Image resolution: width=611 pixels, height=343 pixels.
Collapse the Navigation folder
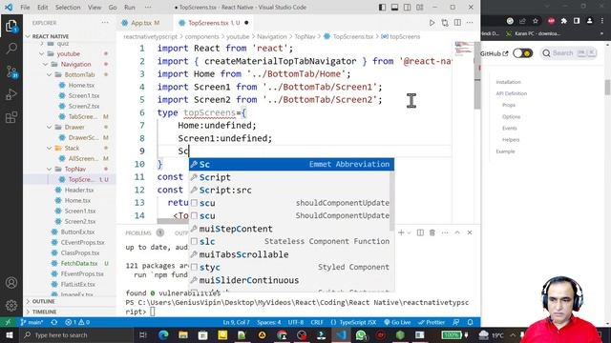(x=46, y=64)
